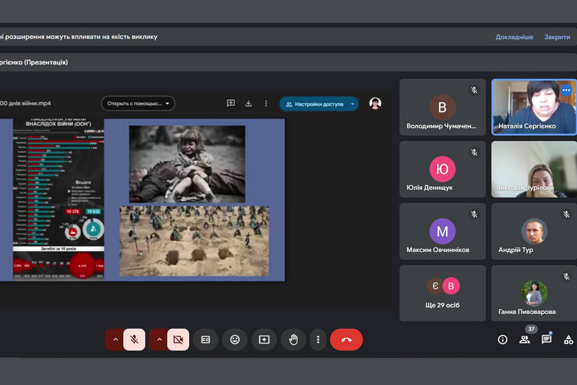Viewport: 577px width, 385px height.
Task: Toggle closed captions on
Action: 206,339
